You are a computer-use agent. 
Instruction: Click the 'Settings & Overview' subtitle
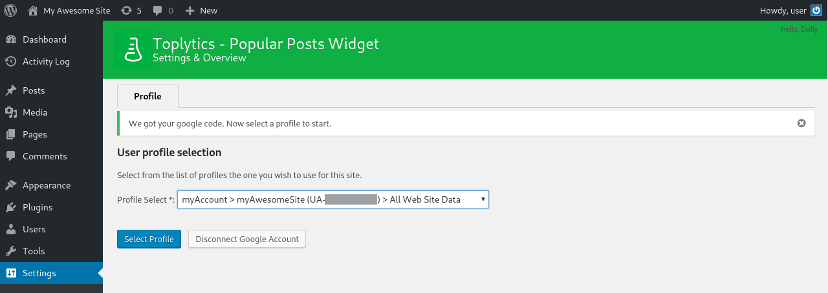(x=199, y=58)
